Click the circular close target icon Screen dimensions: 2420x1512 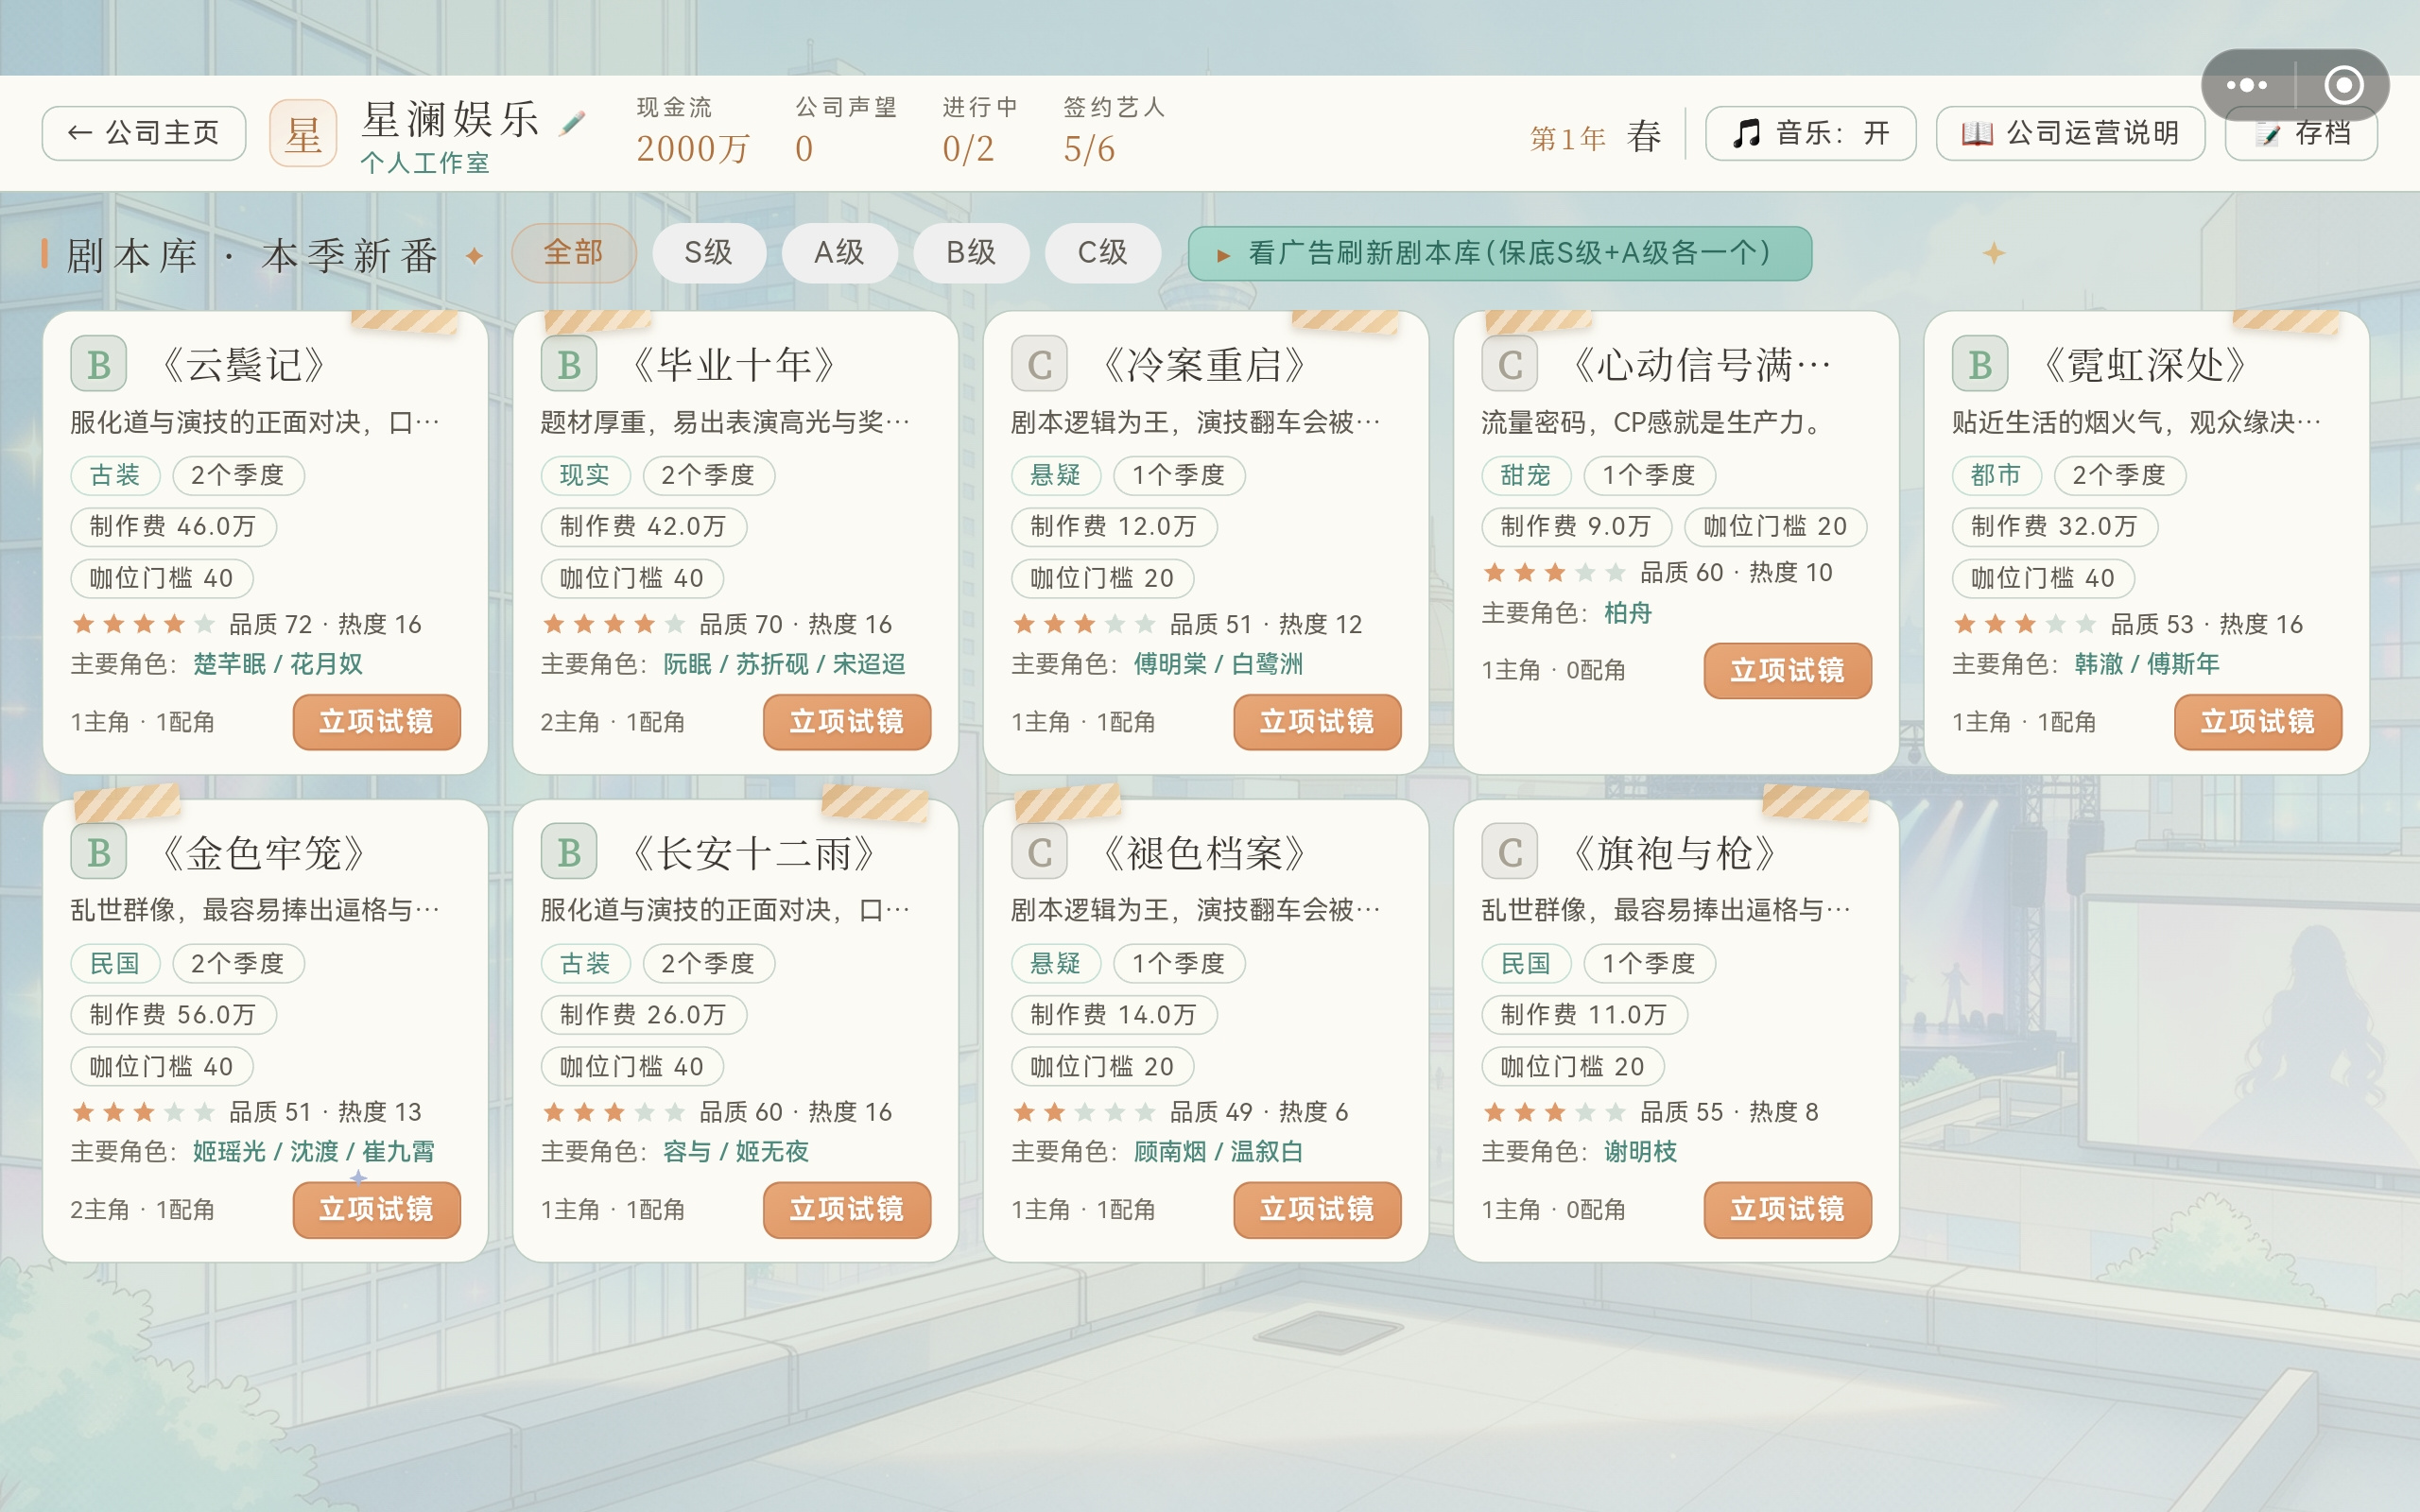pos(2343,85)
